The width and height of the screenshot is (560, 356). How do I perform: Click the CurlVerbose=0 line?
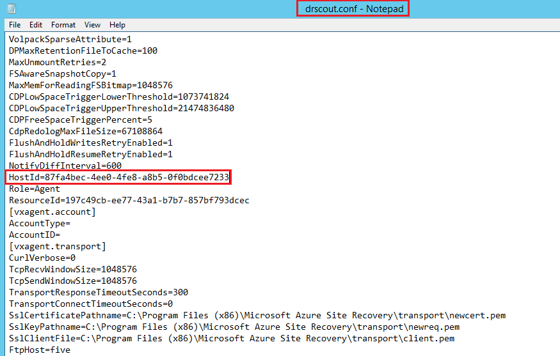click(42, 258)
